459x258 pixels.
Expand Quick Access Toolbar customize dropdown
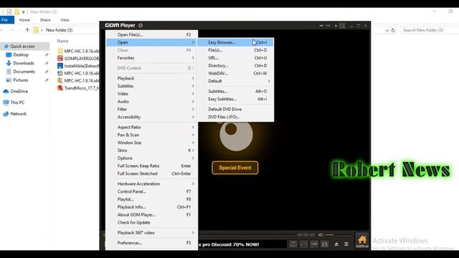pyautogui.click(x=23, y=12)
